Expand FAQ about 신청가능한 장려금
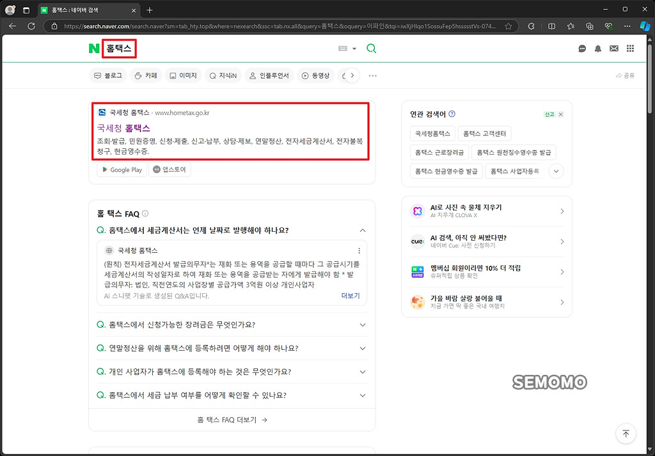655x456 pixels. 232,324
